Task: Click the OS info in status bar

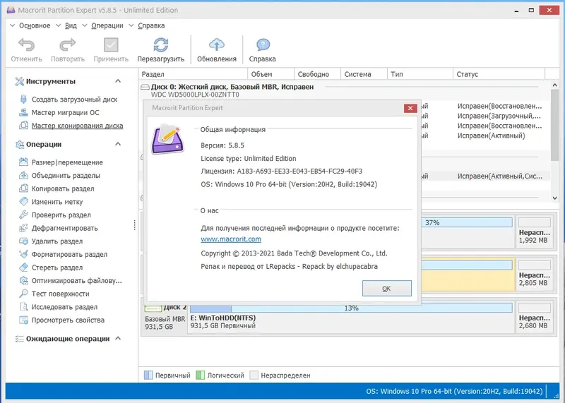Action: (x=454, y=392)
